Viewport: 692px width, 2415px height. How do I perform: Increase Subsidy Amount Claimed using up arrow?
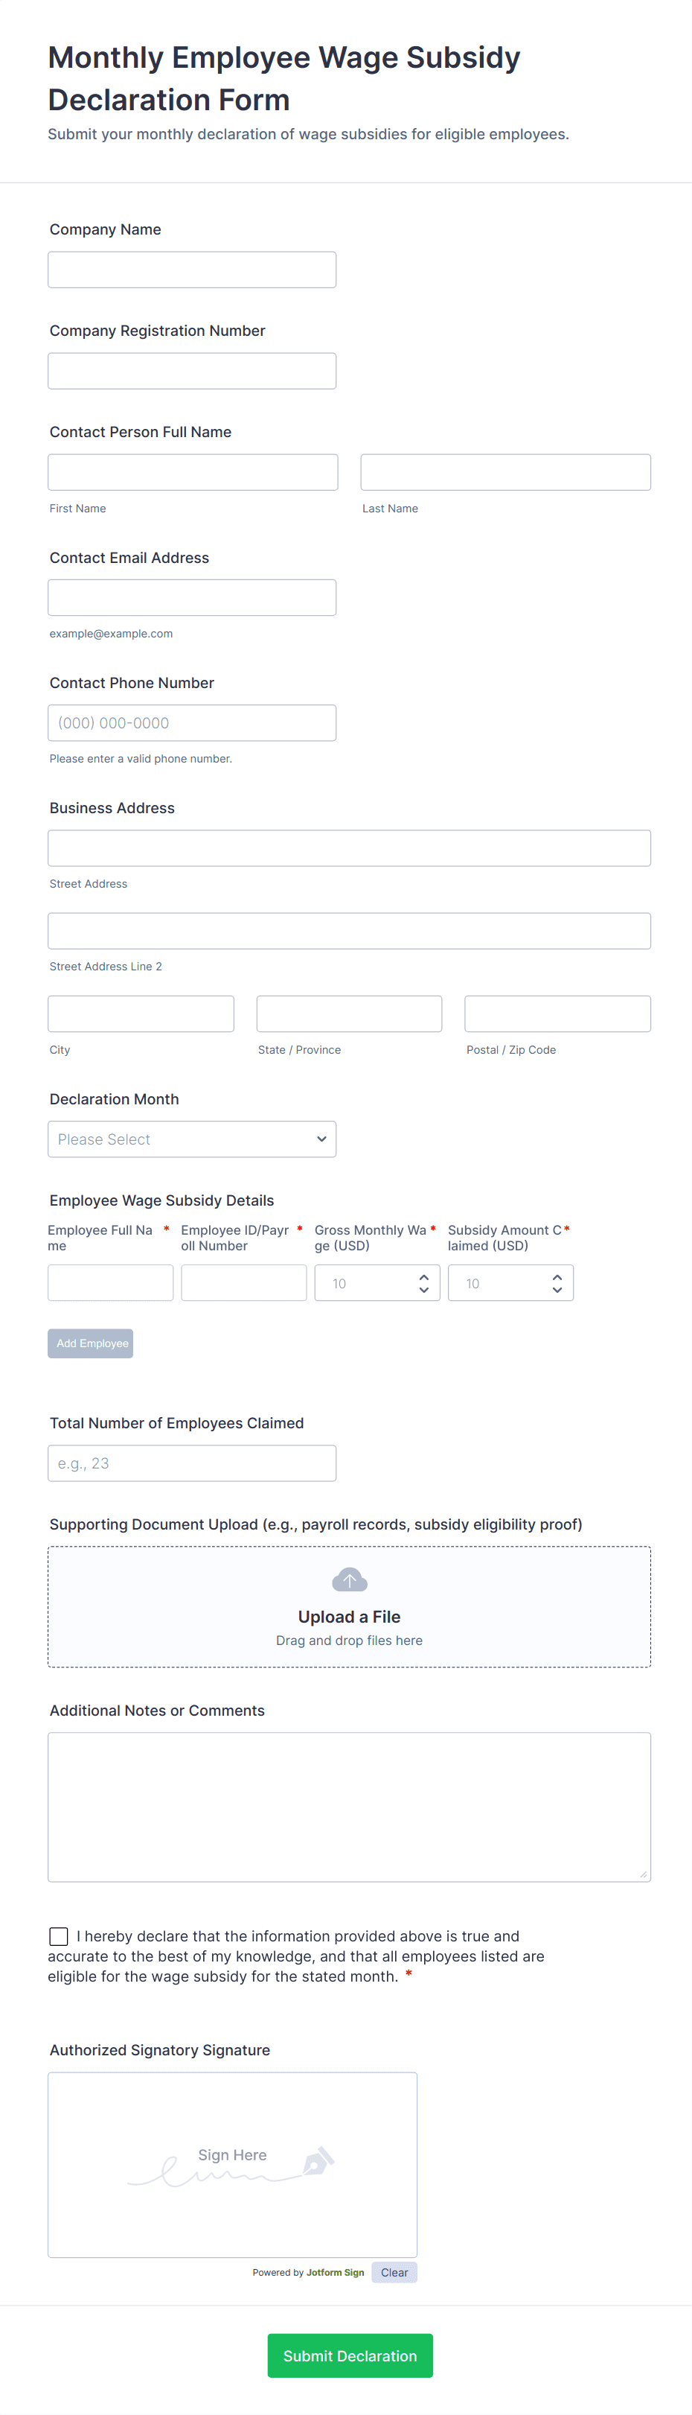pos(557,1276)
